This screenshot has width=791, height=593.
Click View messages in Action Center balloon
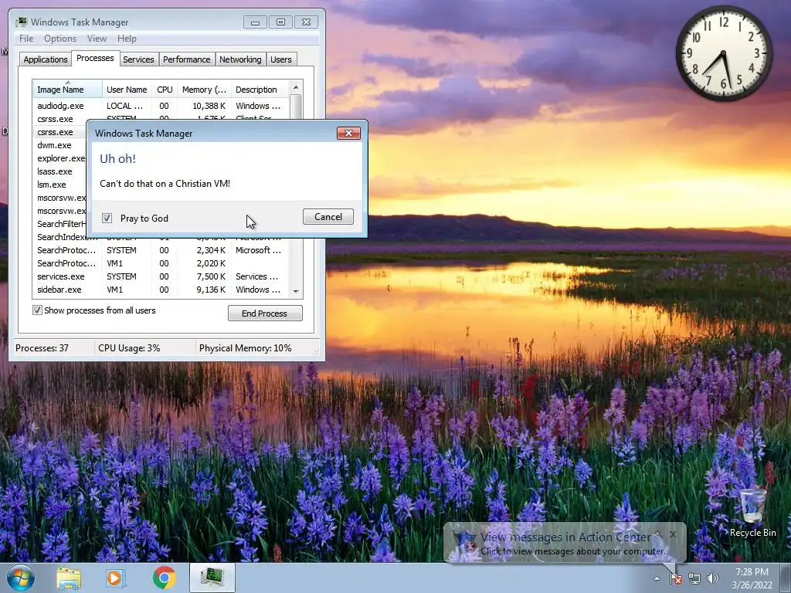point(565,537)
